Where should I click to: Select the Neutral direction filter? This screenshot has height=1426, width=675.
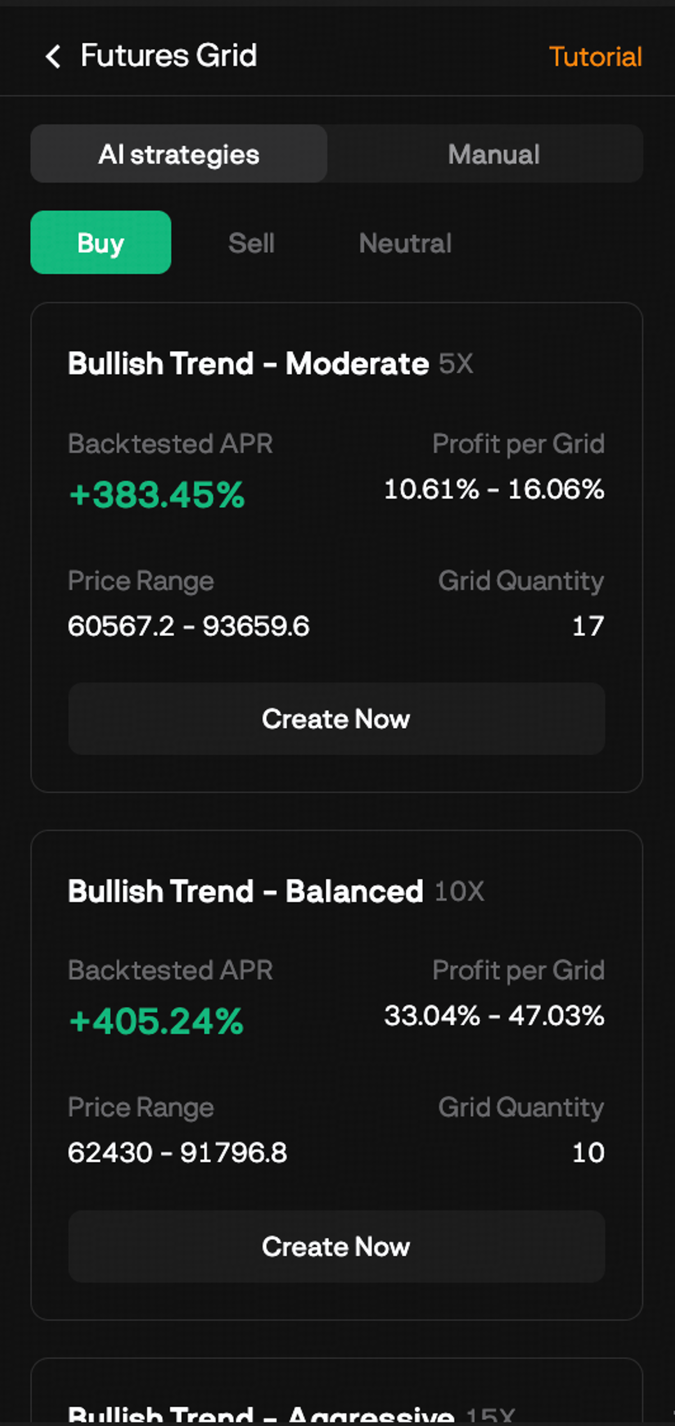coord(405,243)
